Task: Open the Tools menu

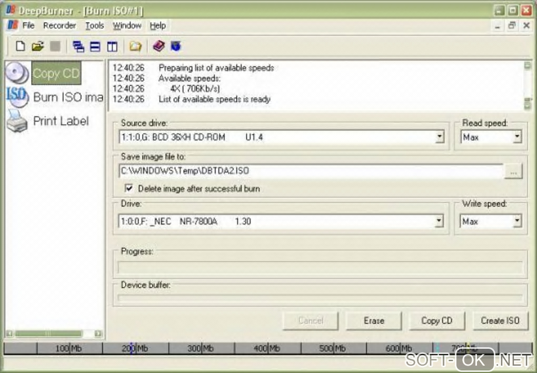Action: pos(95,25)
